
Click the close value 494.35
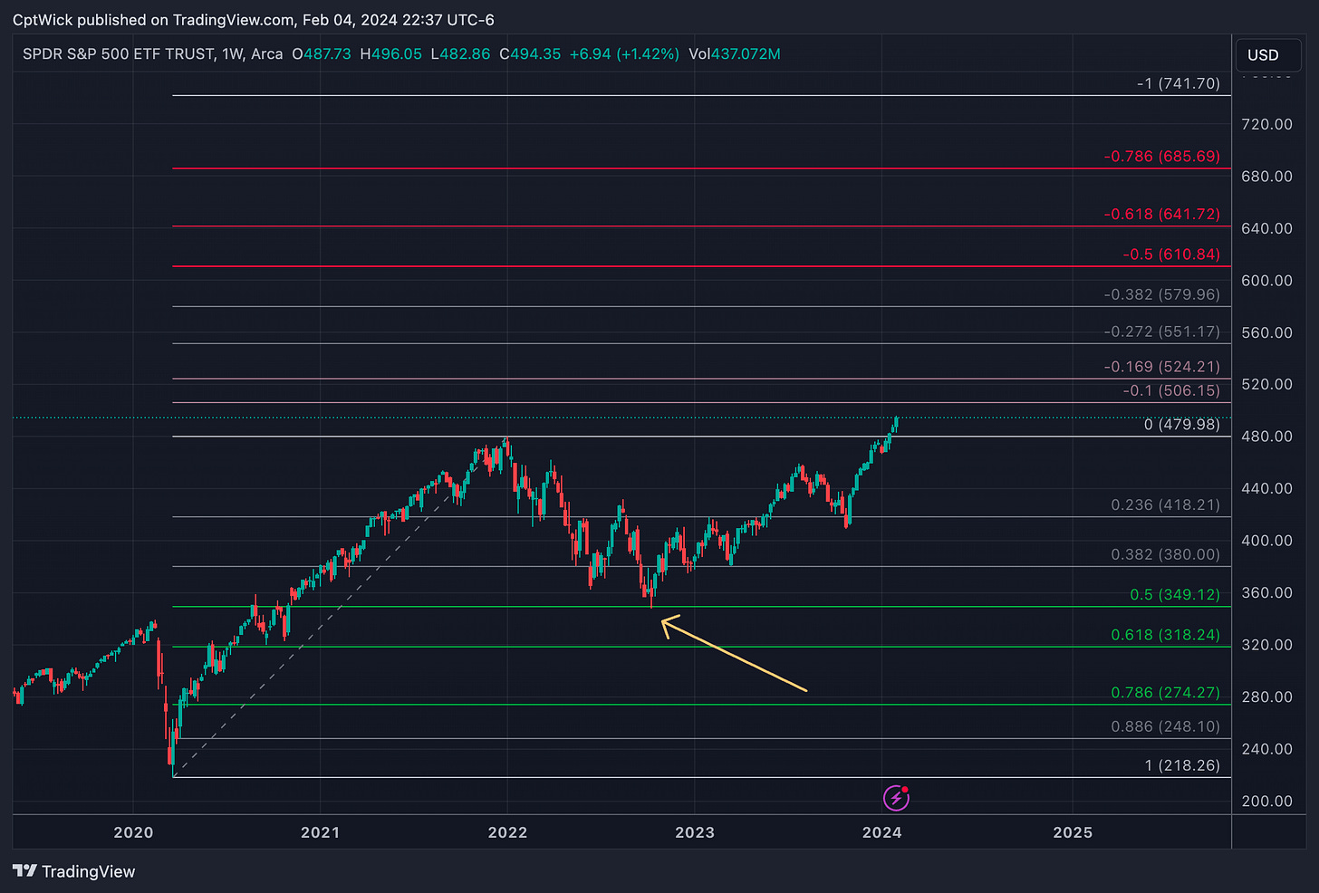pyautogui.click(x=535, y=54)
